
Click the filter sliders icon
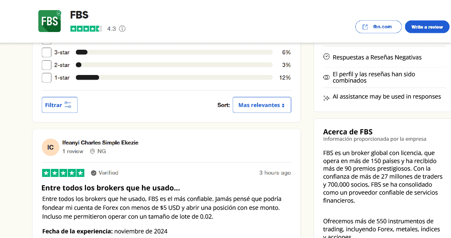[68, 105]
